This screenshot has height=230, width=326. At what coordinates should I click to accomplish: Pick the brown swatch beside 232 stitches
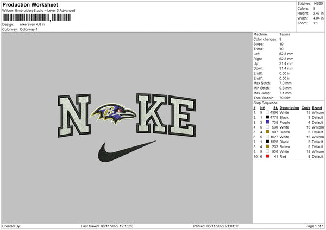(267, 146)
